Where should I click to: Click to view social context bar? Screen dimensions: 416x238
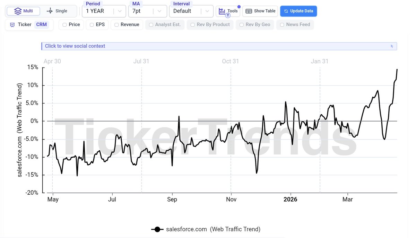[x=219, y=46]
